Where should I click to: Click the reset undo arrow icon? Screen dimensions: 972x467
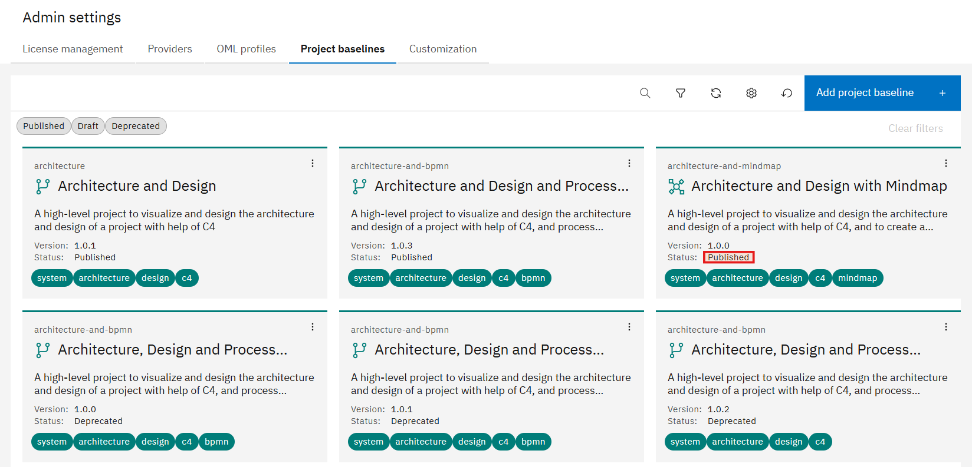787,93
